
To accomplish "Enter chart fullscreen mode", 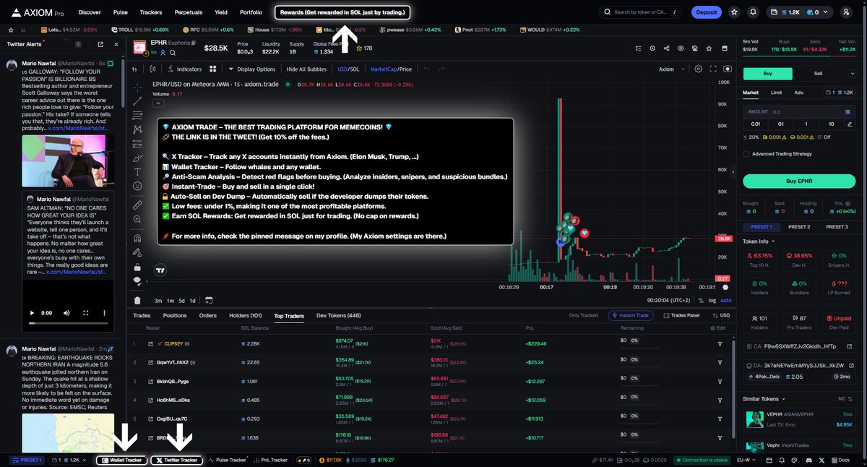I will 713,69.
